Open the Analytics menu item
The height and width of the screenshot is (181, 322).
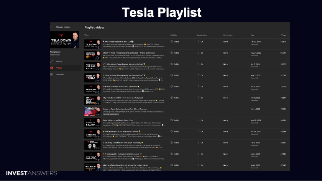[66, 74]
